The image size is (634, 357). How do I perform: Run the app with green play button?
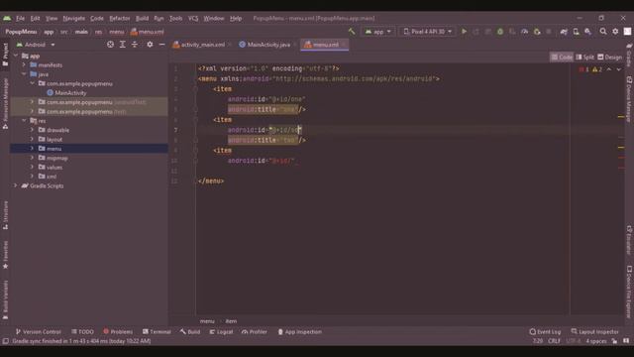tap(464, 31)
